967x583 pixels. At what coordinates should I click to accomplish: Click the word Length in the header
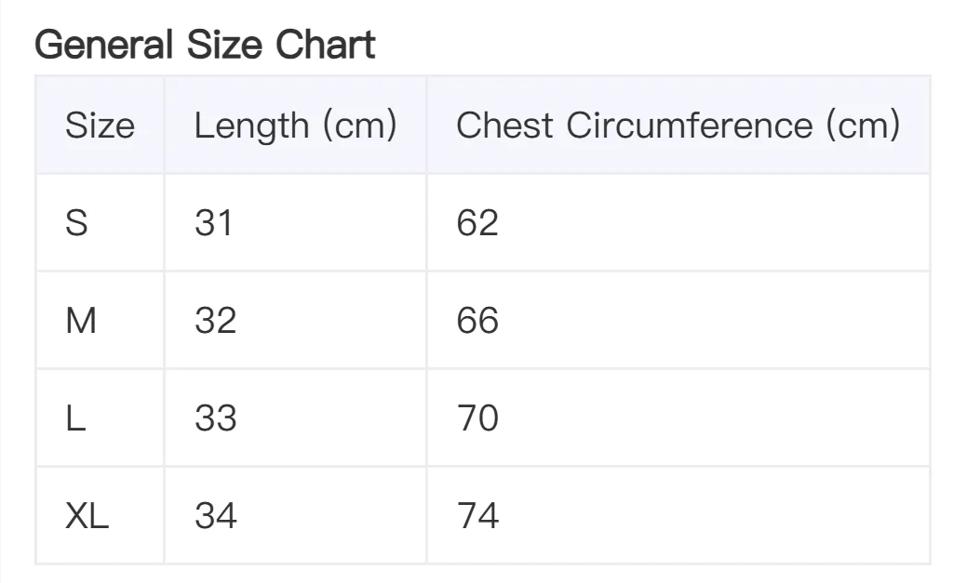click(251, 126)
